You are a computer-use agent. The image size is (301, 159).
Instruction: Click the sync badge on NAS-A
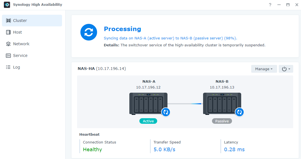[x=166, y=112]
